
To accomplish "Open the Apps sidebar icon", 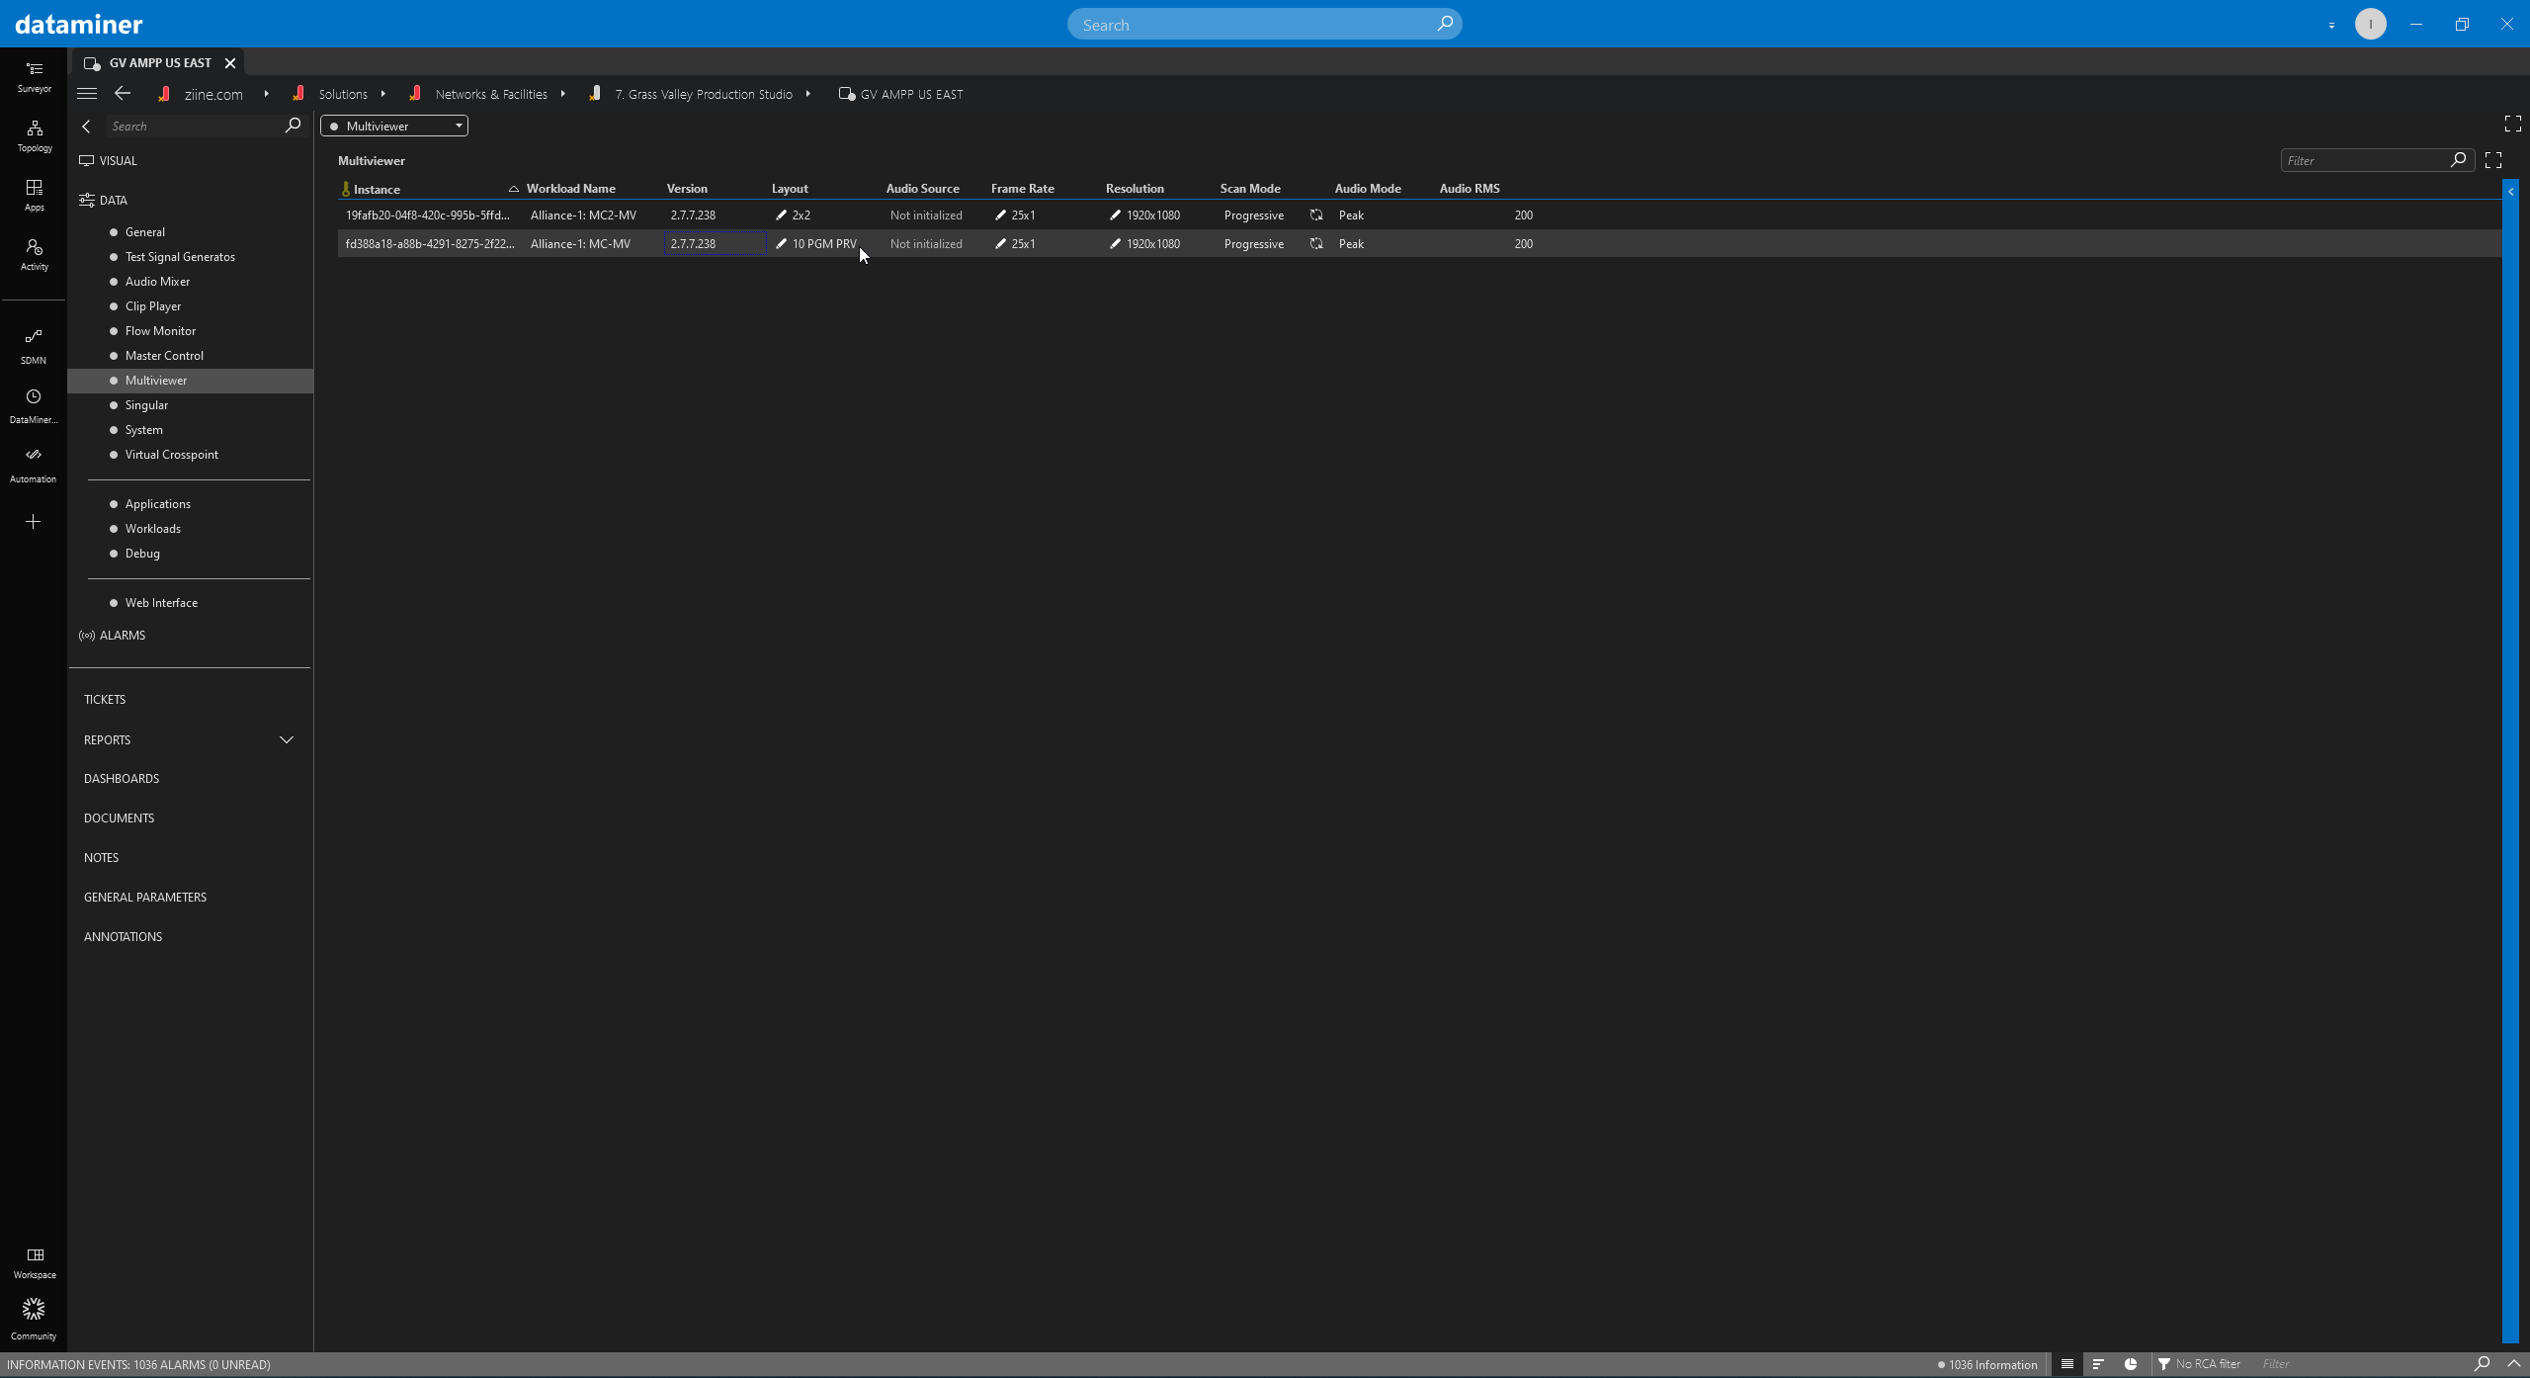I will coord(34,195).
